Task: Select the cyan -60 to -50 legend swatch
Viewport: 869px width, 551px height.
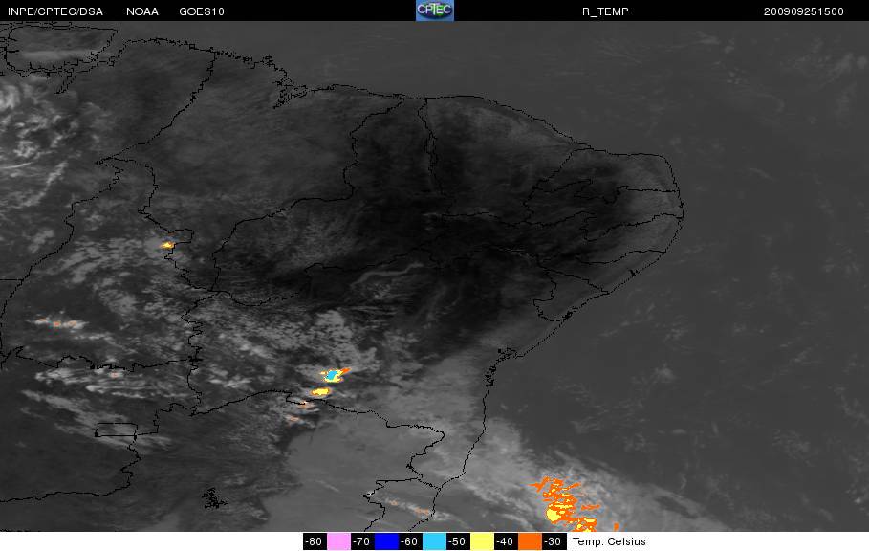Action: tap(434, 541)
